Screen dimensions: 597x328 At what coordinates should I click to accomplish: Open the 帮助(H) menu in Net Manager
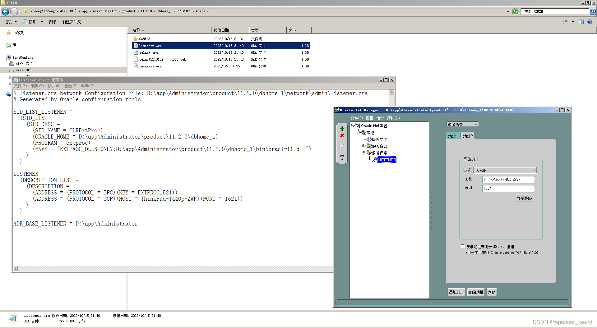pyautogui.click(x=393, y=118)
